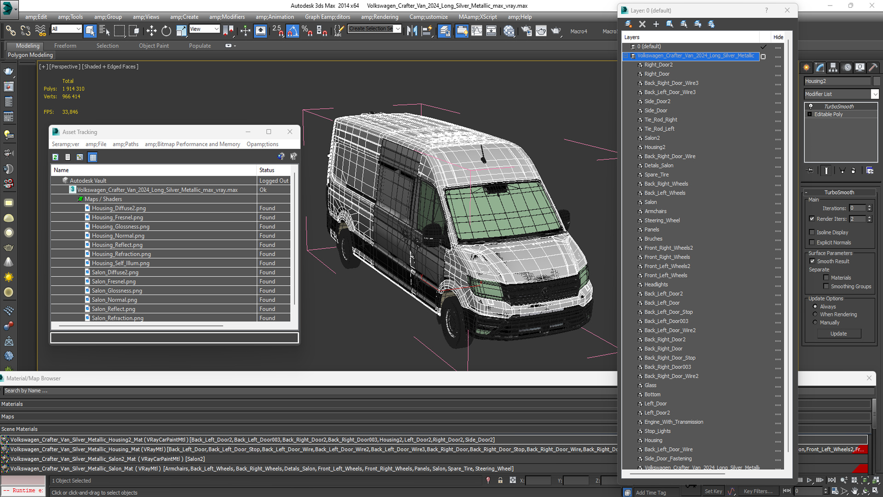
Task: Open Render Setup icon
Action: (x=527, y=31)
